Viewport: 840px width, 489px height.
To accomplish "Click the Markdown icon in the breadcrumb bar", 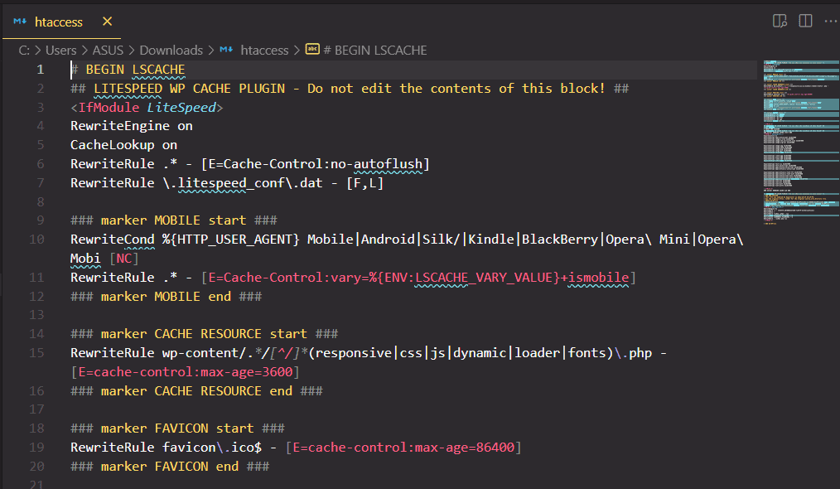I will point(226,50).
